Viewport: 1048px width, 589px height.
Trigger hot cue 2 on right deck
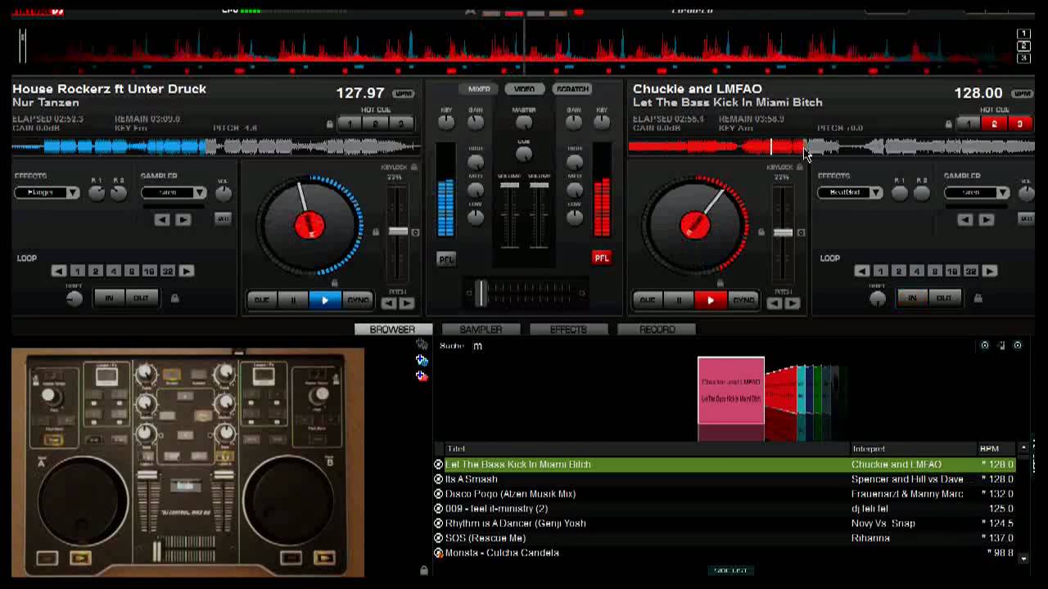pyautogui.click(x=994, y=124)
